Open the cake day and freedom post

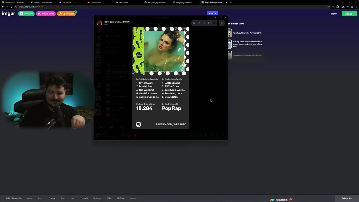(247, 44)
